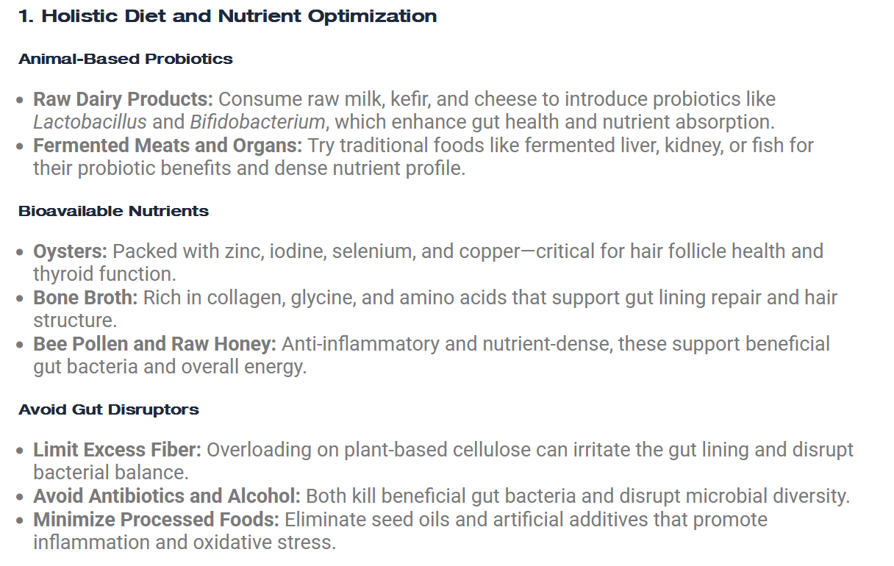Click the 'Bee Pollen and Raw Honey:' label

[x=154, y=344]
